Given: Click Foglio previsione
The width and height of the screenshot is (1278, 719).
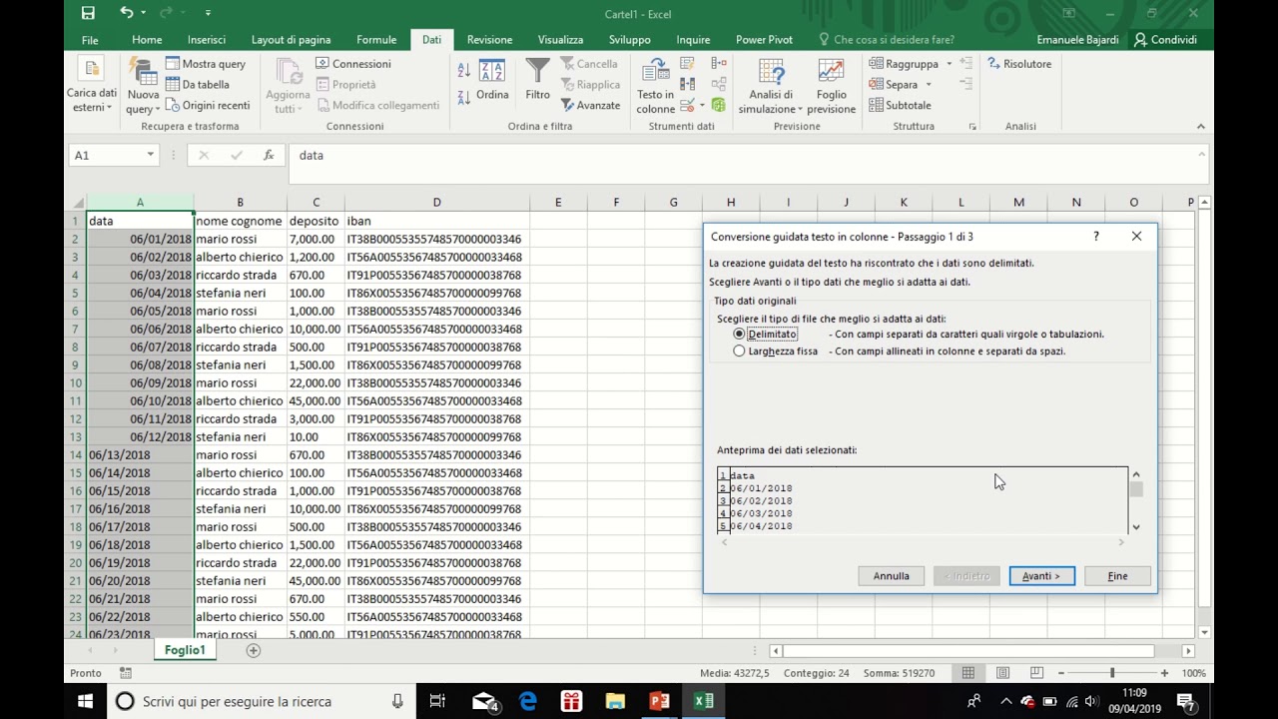Looking at the screenshot, I should [831, 85].
